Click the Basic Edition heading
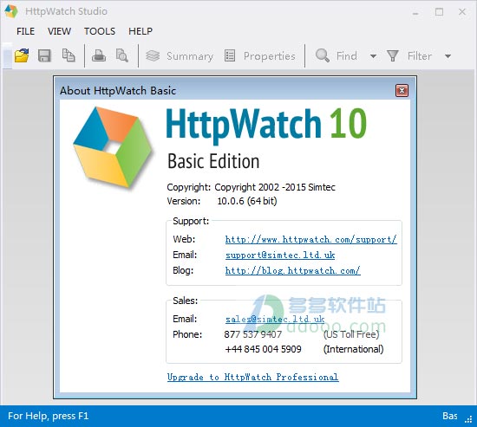477x427 pixels. point(213,161)
